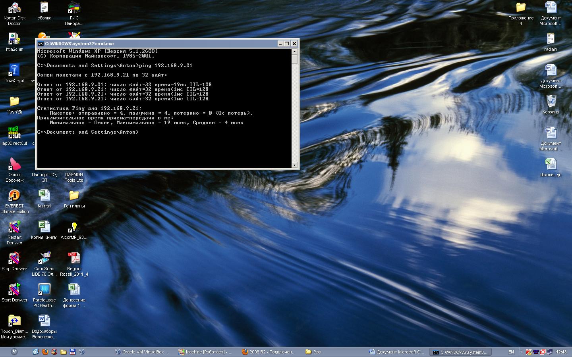The width and height of the screenshot is (572, 357).
Task: Click the Start Denwer shortcut
Action: coord(14,290)
